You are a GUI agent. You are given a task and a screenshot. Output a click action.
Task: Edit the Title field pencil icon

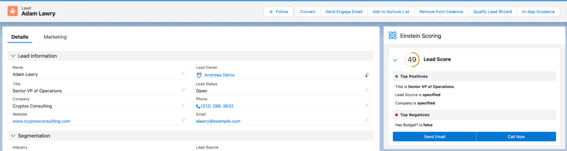point(183,90)
